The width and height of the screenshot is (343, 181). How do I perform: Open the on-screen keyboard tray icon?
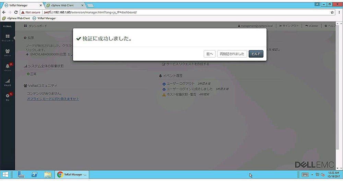tap(305, 174)
